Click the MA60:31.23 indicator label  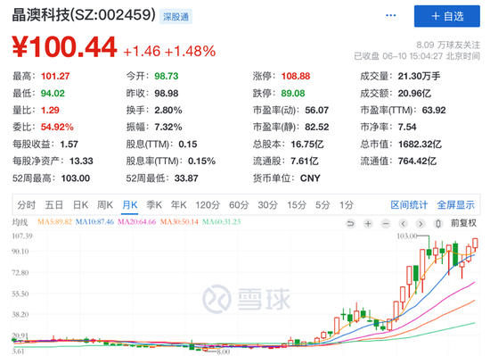221,222
